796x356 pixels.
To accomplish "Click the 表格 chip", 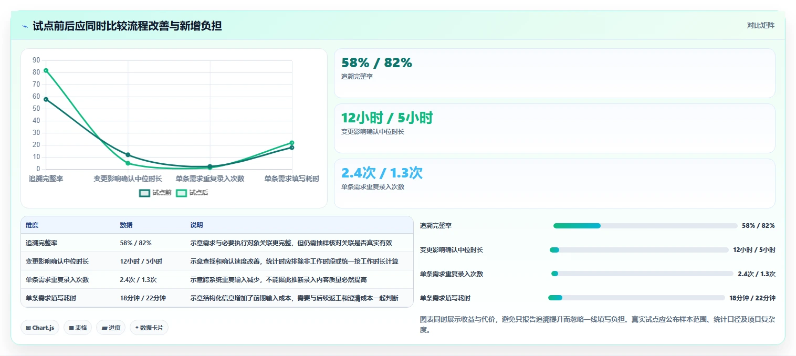I will click(78, 328).
